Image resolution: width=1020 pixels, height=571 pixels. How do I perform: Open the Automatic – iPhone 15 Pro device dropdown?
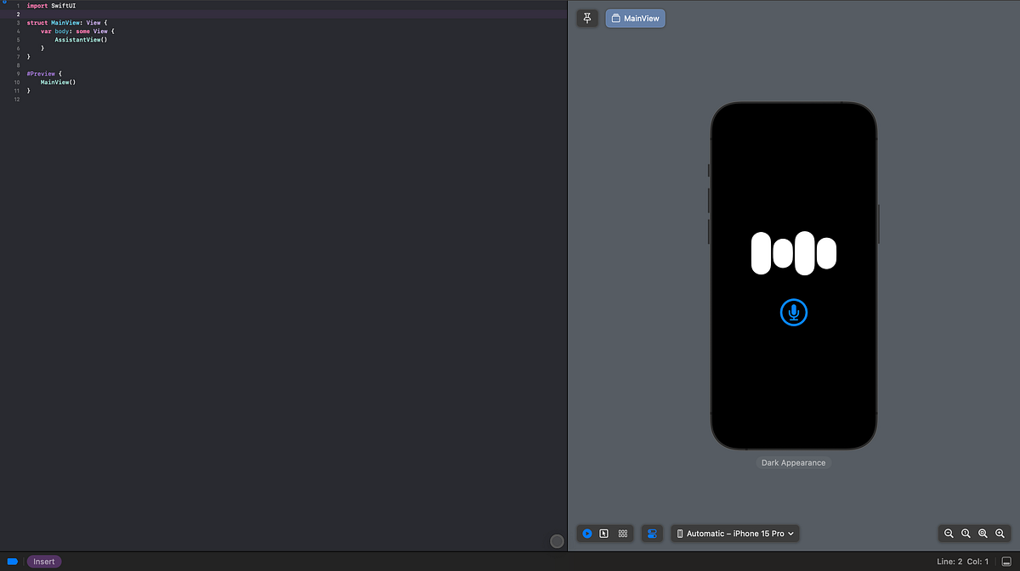(x=734, y=533)
